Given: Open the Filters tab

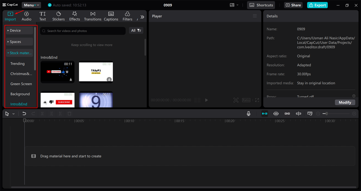Looking at the screenshot, I should [x=127, y=16].
